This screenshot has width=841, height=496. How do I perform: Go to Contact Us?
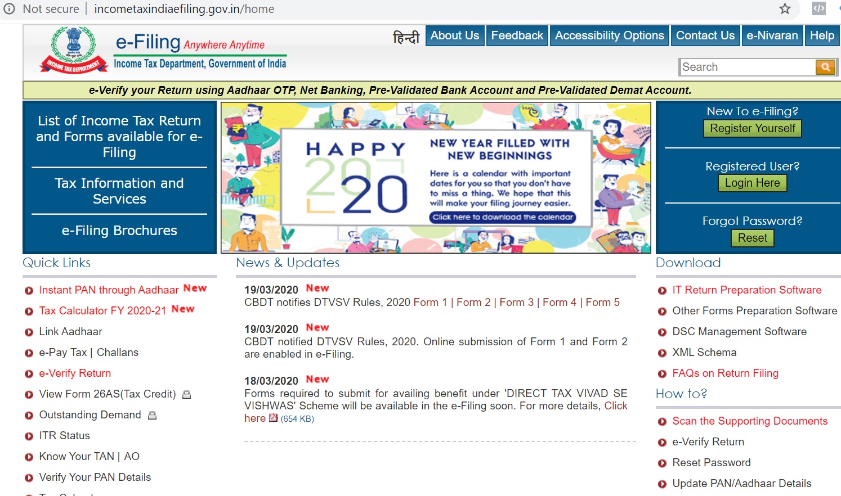click(x=705, y=35)
